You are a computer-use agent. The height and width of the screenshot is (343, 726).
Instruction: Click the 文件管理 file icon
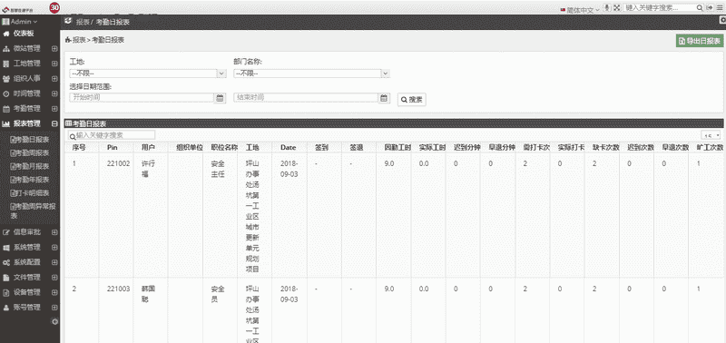click(x=6, y=278)
